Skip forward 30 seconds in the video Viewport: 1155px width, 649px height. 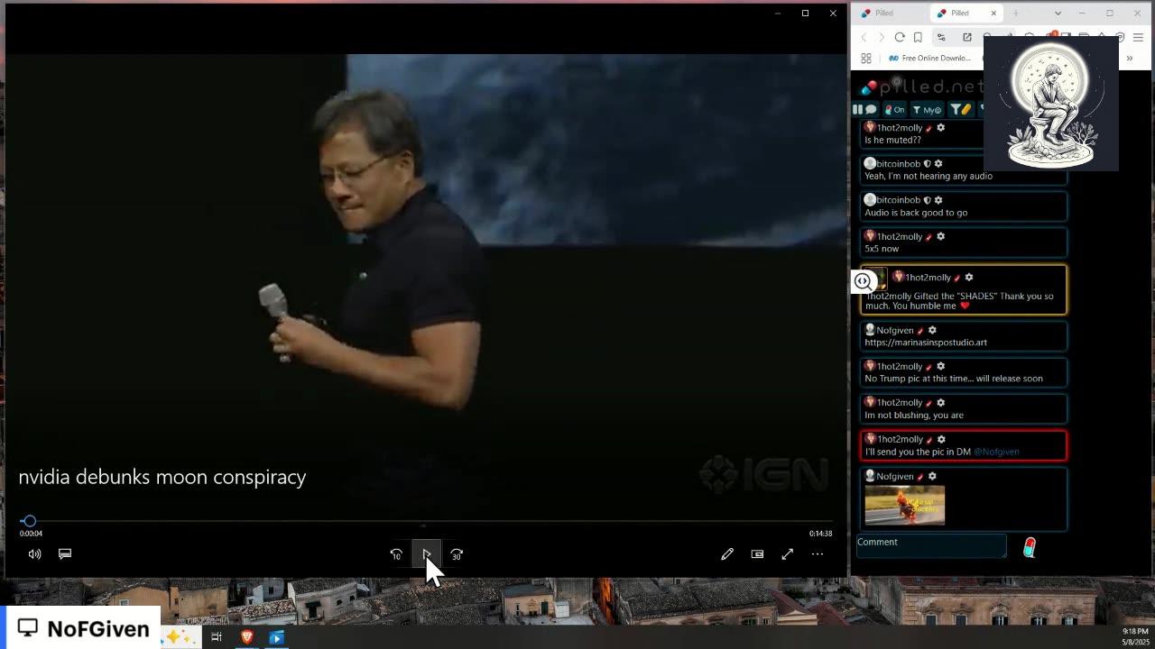click(457, 554)
